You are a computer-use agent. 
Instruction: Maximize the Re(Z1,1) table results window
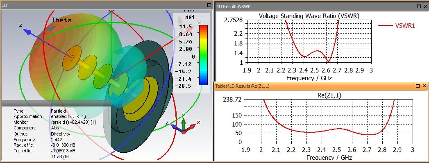pyautogui.click(x=418, y=86)
